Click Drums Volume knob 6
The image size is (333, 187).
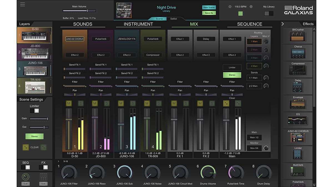coord(208,173)
